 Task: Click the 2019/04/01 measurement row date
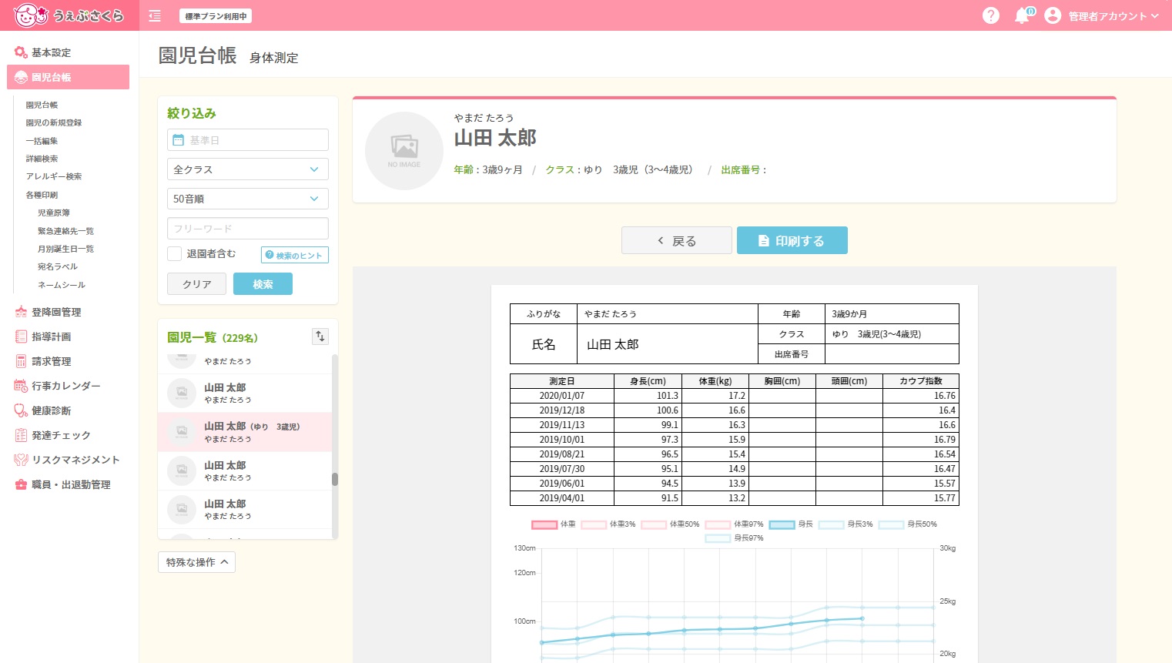(562, 498)
